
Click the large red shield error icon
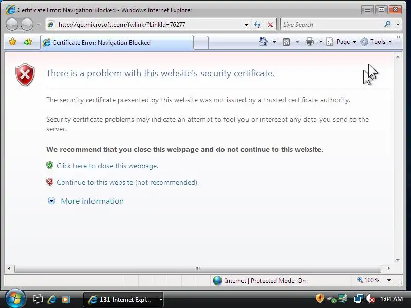[25, 74]
